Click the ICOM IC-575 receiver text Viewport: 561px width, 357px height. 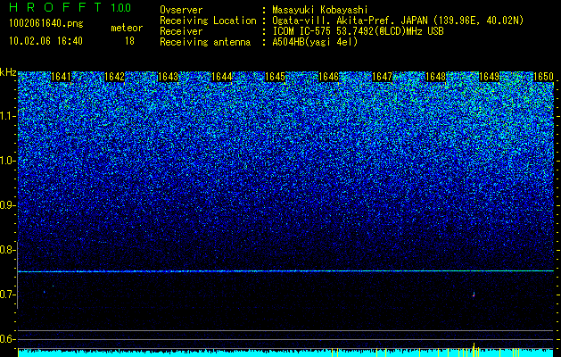pyautogui.click(x=358, y=31)
